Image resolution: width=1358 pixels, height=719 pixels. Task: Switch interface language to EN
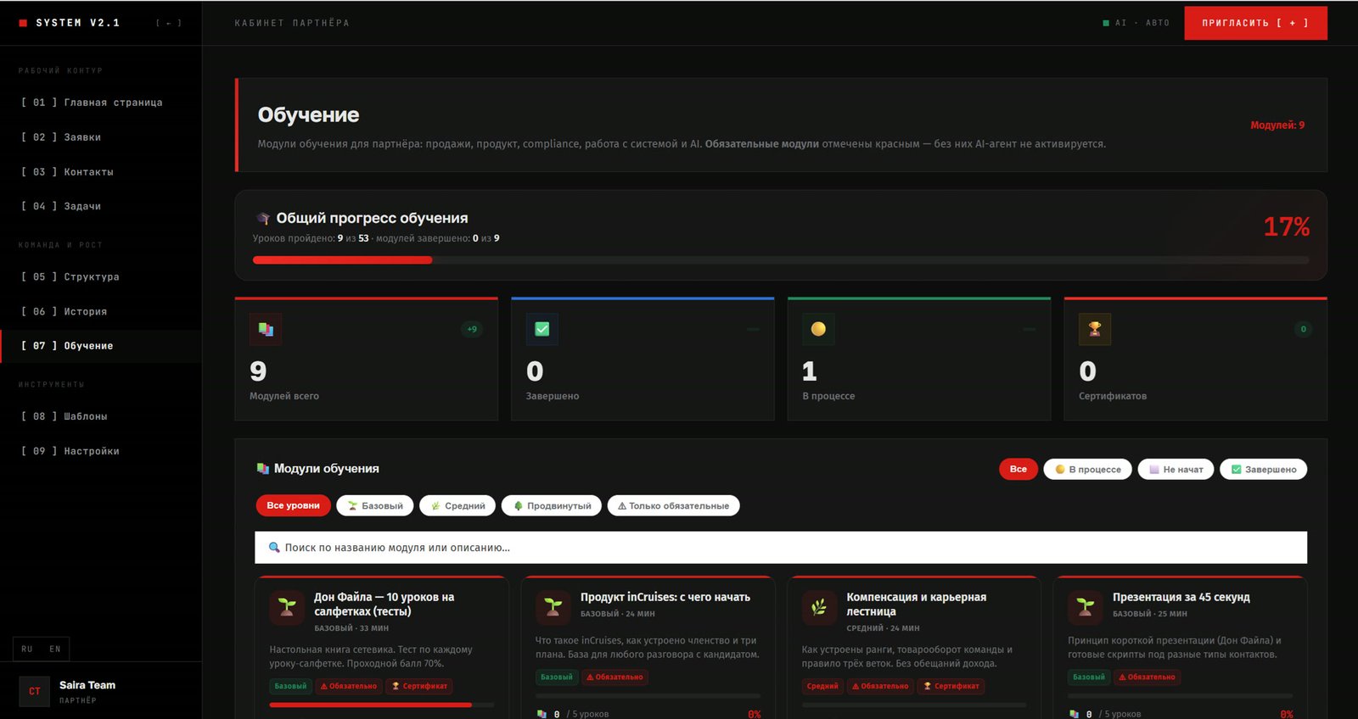[x=55, y=649]
